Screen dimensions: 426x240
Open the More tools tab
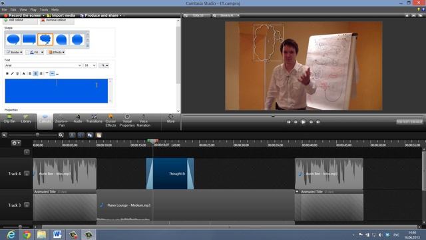point(170,119)
